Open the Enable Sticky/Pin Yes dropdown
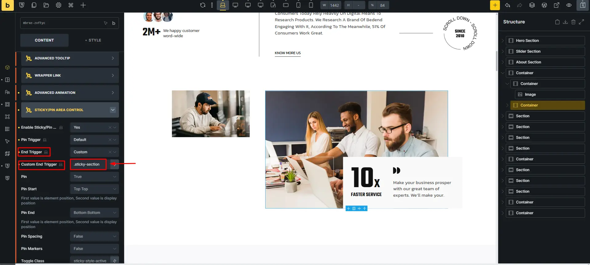 [94, 127]
